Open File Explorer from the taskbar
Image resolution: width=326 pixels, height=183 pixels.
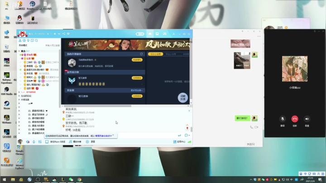coord(13,179)
